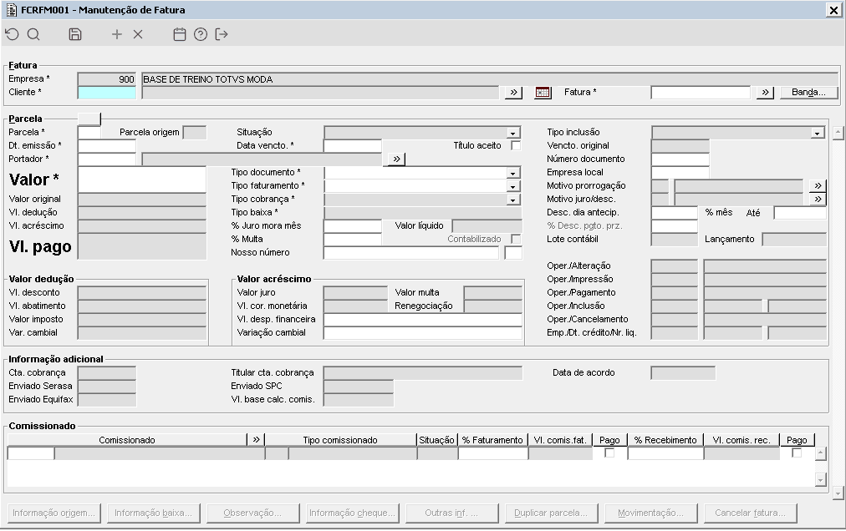846x531 pixels.
Task: Click the Nosso número input field
Action: click(411, 252)
